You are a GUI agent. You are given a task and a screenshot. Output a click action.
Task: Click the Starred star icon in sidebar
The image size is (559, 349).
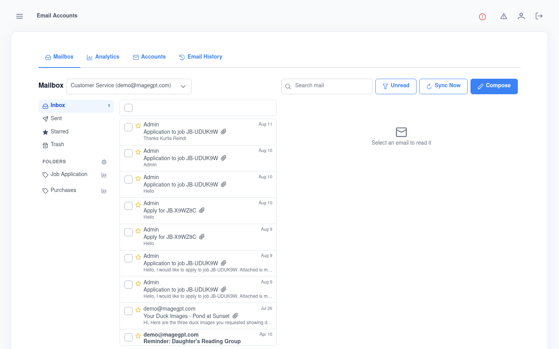tap(45, 132)
